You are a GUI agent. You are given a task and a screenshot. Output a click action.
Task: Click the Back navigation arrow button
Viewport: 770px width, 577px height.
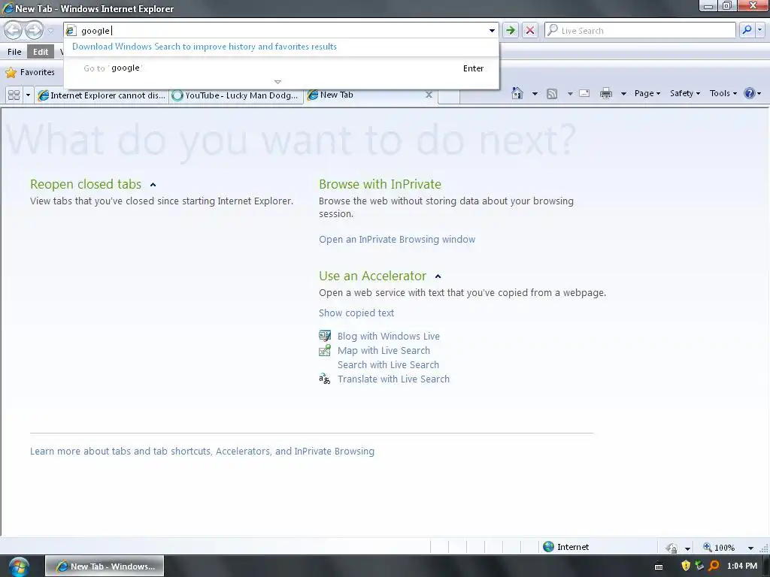pyautogui.click(x=14, y=30)
